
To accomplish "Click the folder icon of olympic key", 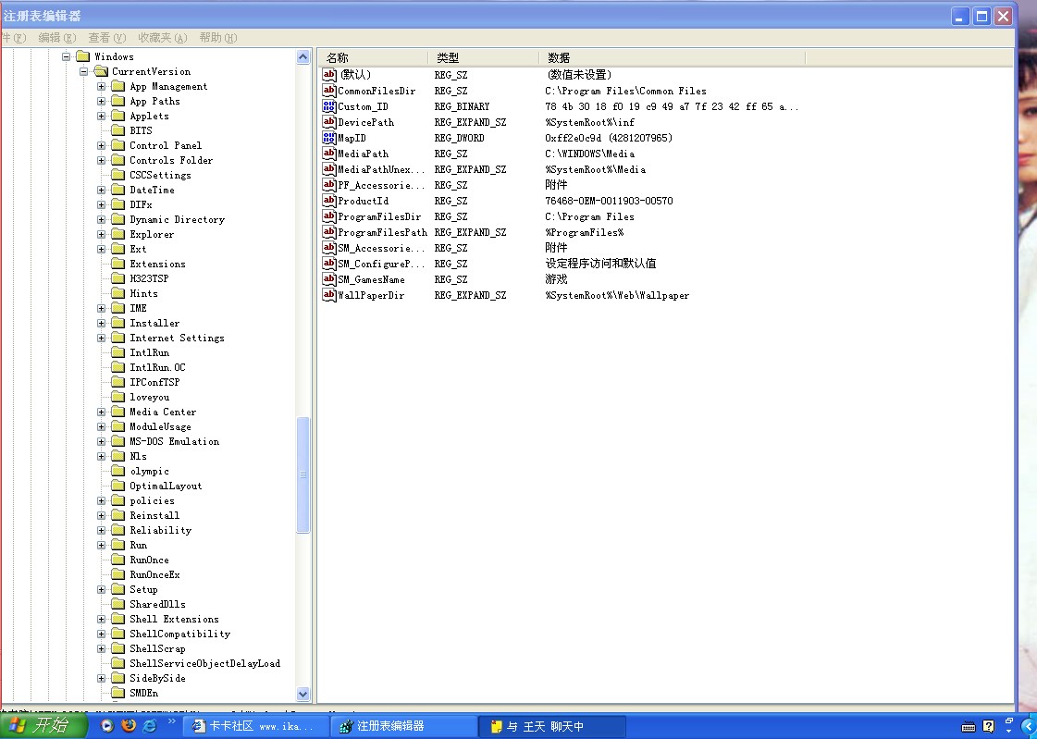I will click(117, 471).
